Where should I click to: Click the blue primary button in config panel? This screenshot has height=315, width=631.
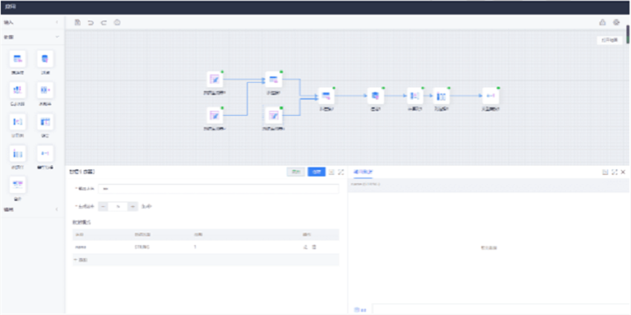(316, 171)
